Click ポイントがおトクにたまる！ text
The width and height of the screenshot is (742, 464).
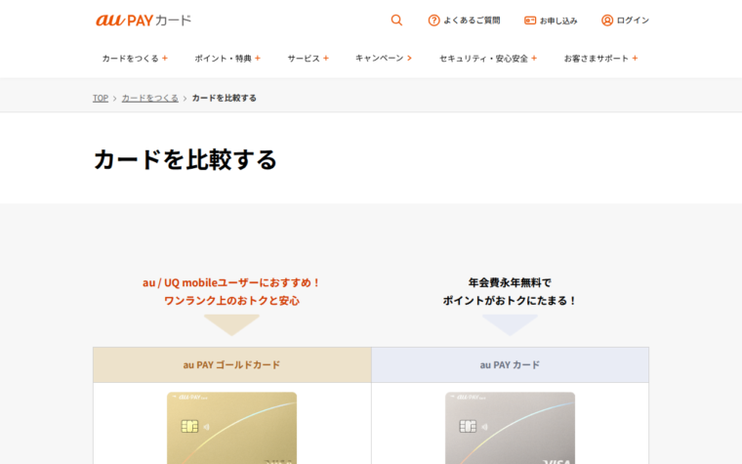tap(510, 301)
